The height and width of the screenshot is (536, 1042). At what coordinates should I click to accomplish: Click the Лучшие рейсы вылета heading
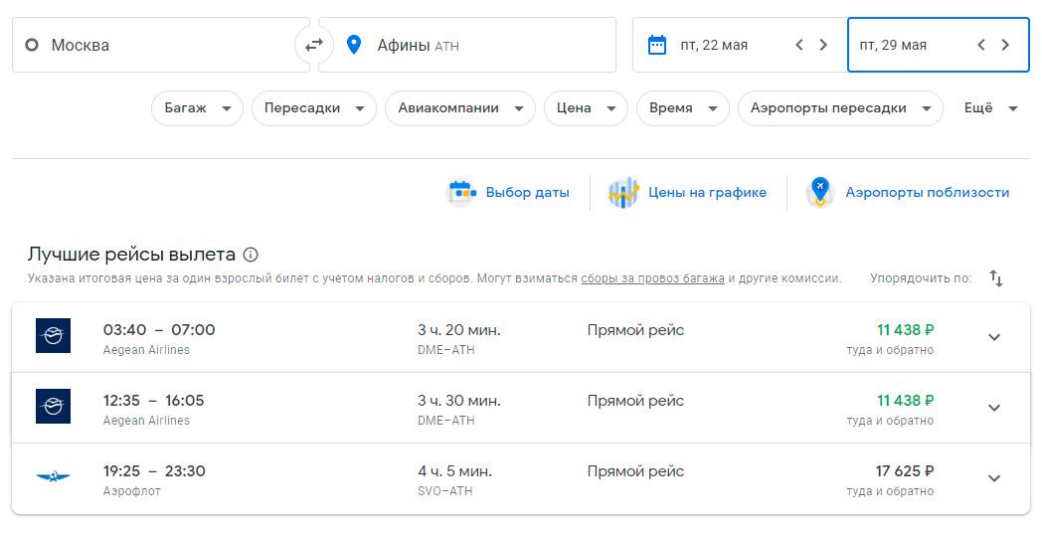pyautogui.click(x=131, y=254)
